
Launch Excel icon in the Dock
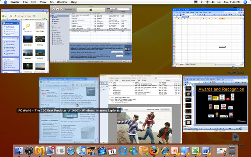pyautogui.click(x=196, y=151)
